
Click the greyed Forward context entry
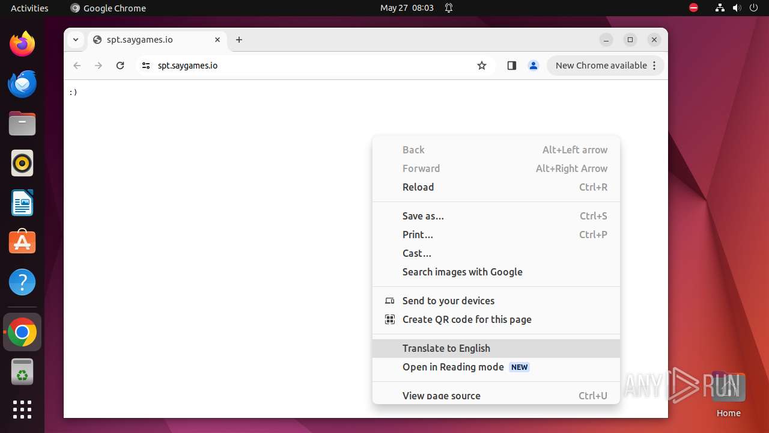point(496,168)
